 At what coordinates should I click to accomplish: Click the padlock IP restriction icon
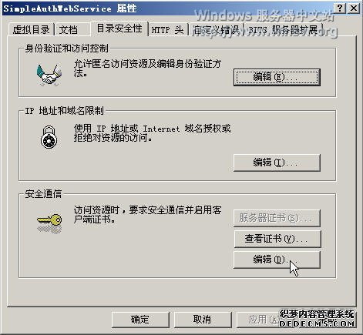49,137
